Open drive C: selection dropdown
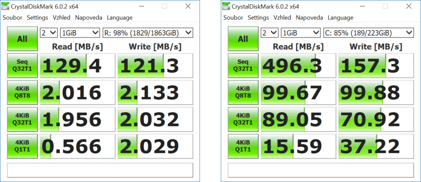Screen dimensions: 421x182 [x=369, y=33]
